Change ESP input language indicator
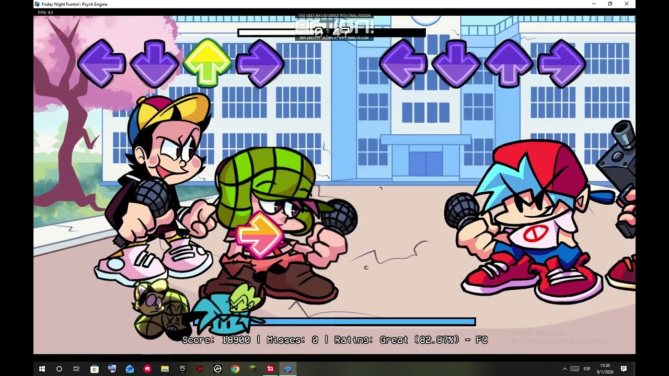Viewport: 669px width, 376px height. (x=587, y=369)
